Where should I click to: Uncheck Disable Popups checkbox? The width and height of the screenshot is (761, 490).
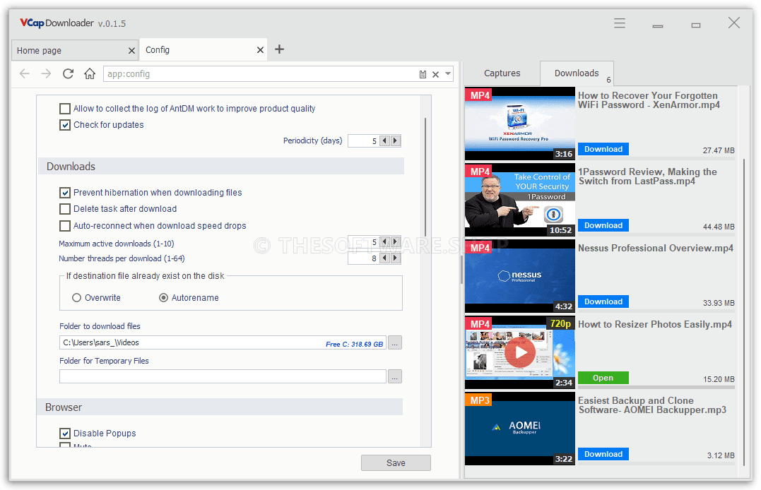(64, 434)
